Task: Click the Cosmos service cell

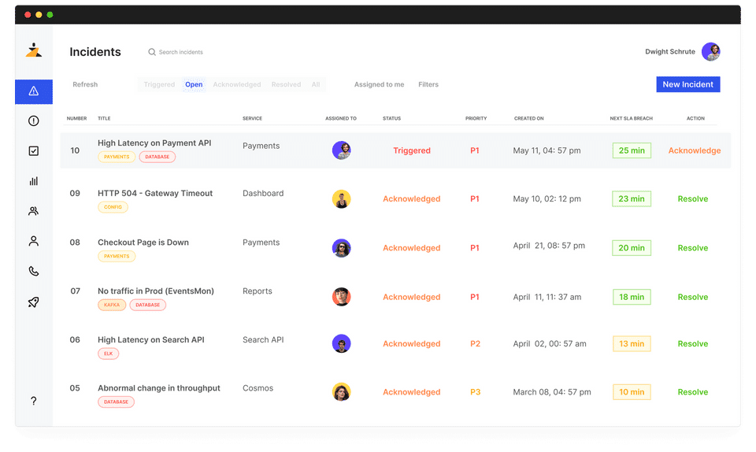Action: pyautogui.click(x=258, y=388)
